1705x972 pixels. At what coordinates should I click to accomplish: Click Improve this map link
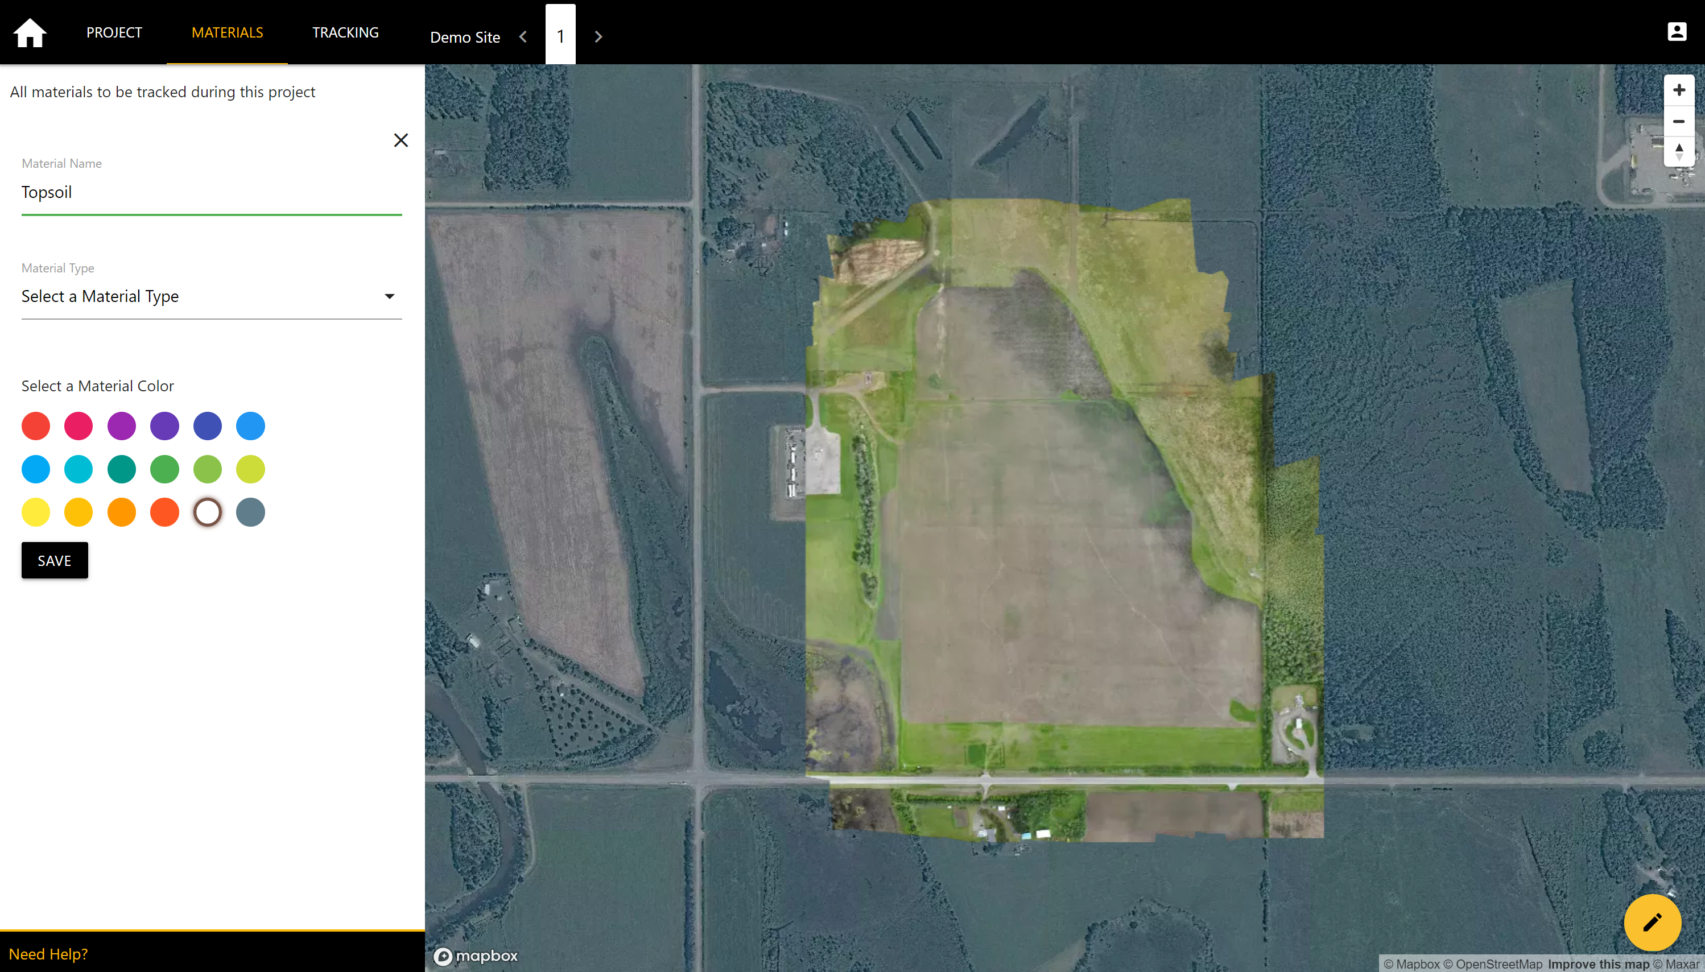(x=1598, y=963)
